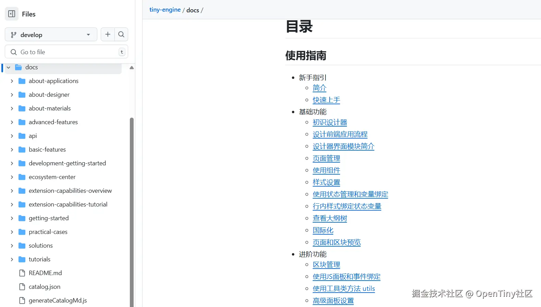Open the 页面和区块预览 link

[336, 242]
